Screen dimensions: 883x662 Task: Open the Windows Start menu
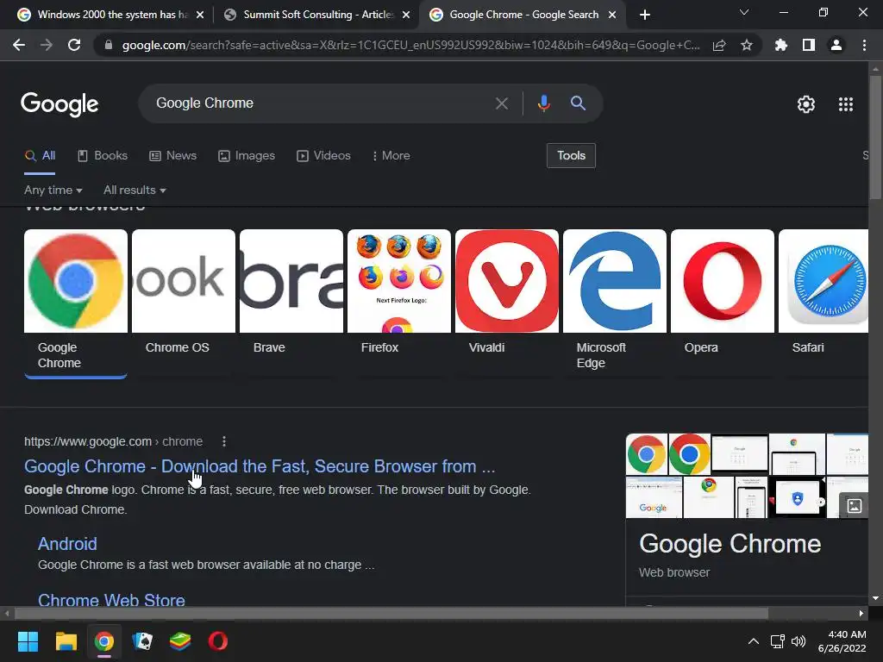[28, 641]
